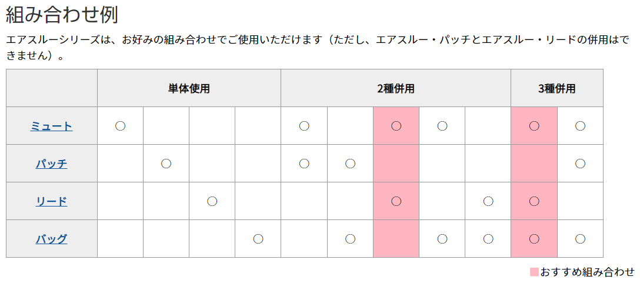Screen dimensions: 640x283
Task: Click the 組み合わせ例 heading
Action: click(x=62, y=15)
